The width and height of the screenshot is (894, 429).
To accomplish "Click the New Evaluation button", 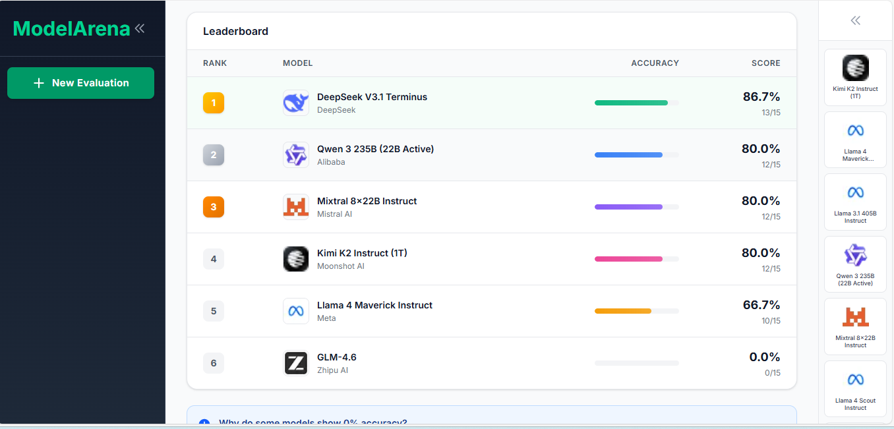I will click(80, 83).
